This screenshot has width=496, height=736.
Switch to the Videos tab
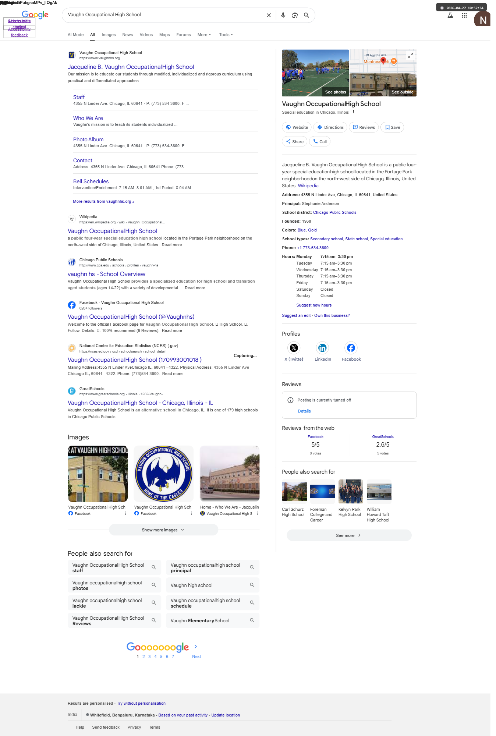146,35
